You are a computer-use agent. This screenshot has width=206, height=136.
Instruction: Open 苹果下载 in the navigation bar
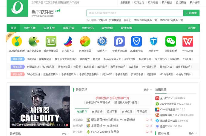pos(68,28)
